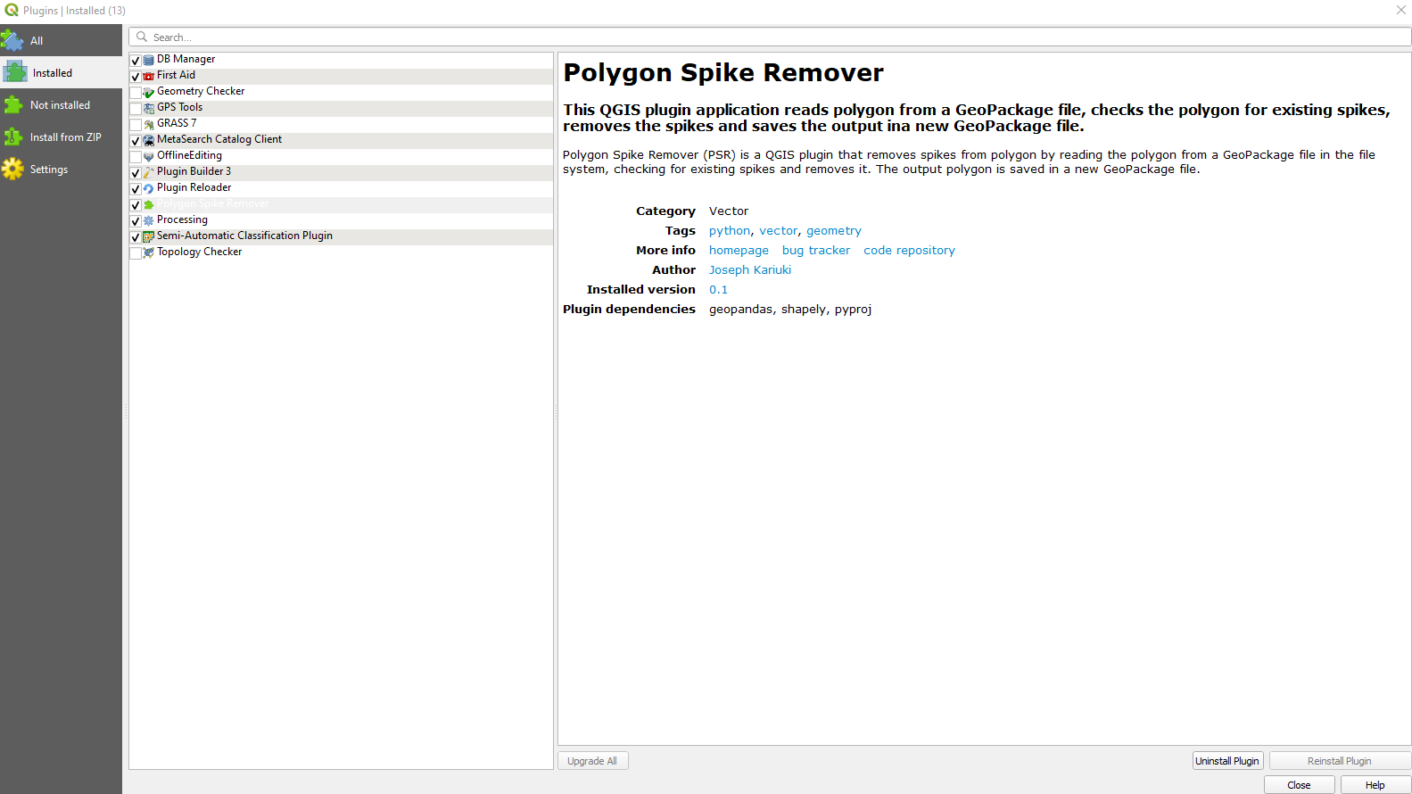Open the Not installed tab
The width and height of the screenshot is (1412, 794).
click(61, 104)
